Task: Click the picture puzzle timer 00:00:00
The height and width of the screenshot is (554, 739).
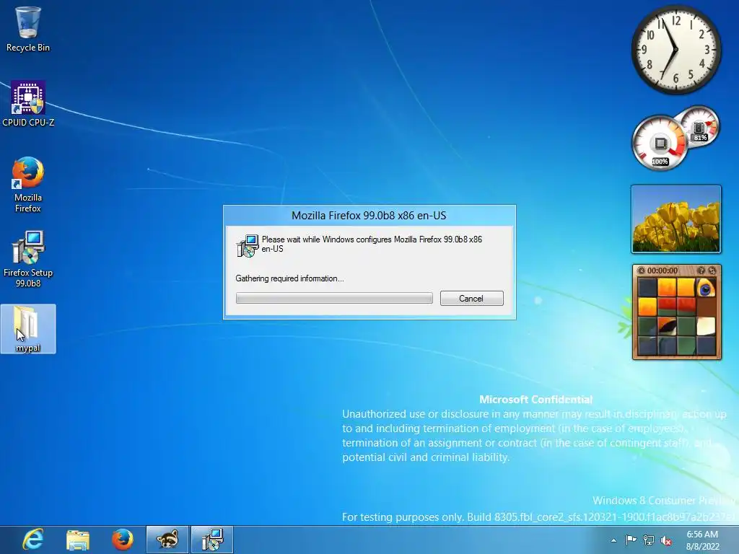Action: 663,271
